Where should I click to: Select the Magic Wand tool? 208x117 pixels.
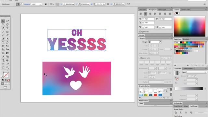(x=3, y=25)
